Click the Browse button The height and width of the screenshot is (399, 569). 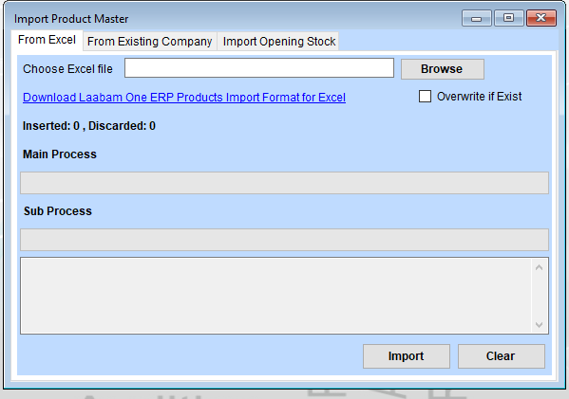443,69
